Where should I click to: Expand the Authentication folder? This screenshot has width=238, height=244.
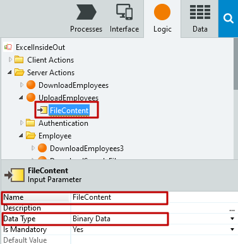click(x=21, y=123)
